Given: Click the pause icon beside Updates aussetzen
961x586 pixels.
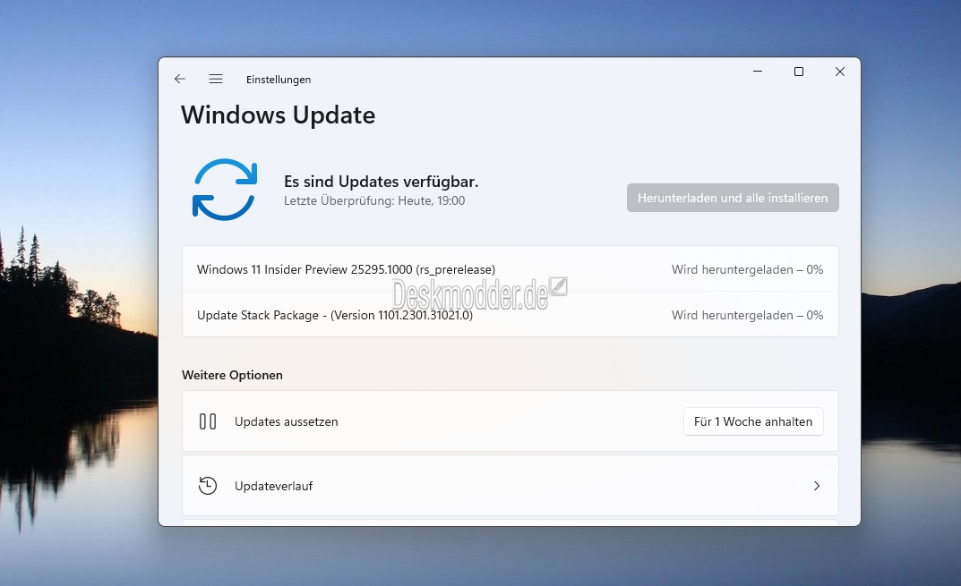Looking at the screenshot, I should (x=208, y=421).
